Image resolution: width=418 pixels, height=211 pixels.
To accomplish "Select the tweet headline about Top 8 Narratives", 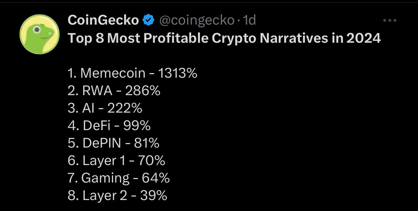I will pos(224,39).
